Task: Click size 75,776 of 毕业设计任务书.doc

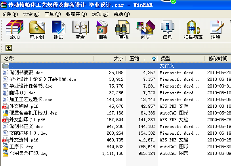Action: click(x=116, y=86)
